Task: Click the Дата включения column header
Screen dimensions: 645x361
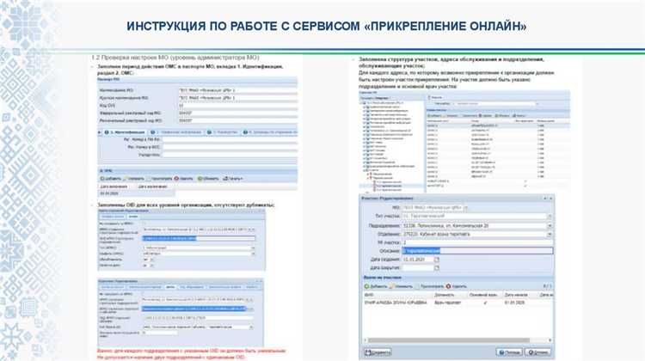Action: [x=114, y=187]
